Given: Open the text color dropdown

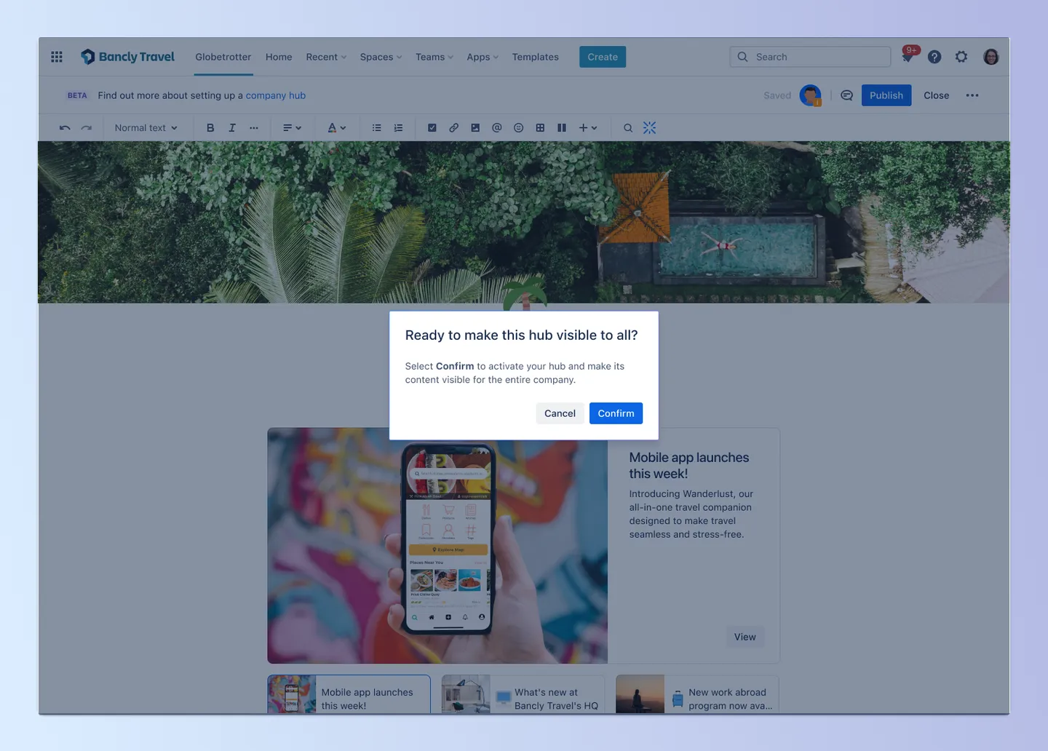Looking at the screenshot, I should (x=336, y=128).
